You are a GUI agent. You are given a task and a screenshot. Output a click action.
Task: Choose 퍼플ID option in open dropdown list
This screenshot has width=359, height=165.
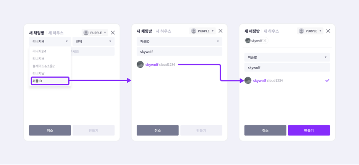[50, 81]
